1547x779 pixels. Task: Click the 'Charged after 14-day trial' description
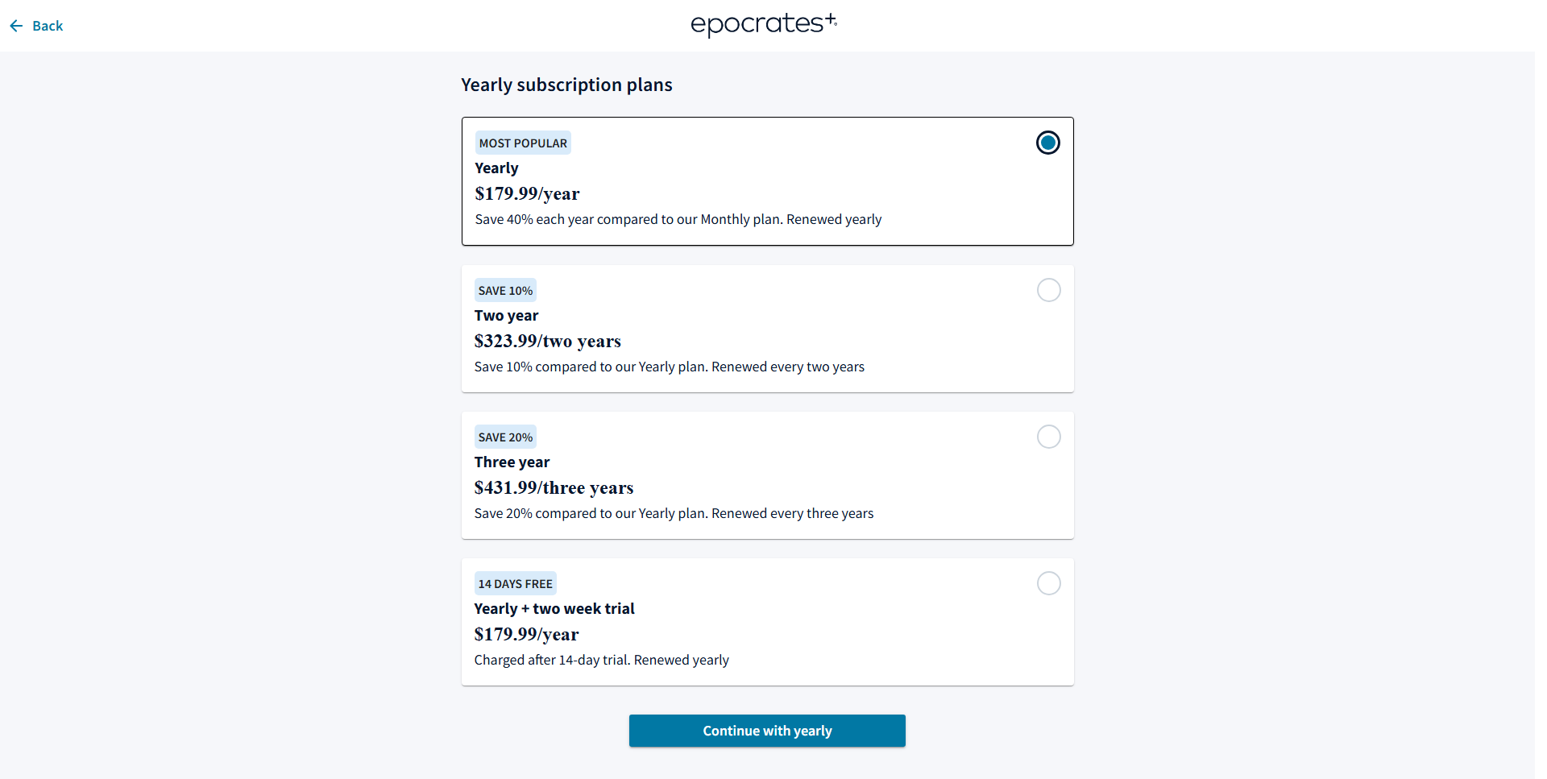[601, 660]
